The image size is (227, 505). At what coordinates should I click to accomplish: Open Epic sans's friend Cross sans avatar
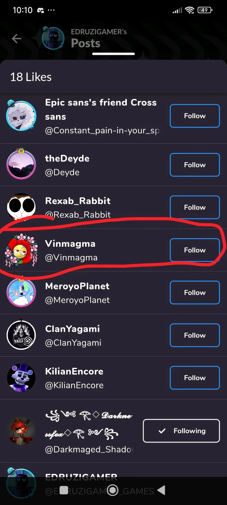coord(21,116)
